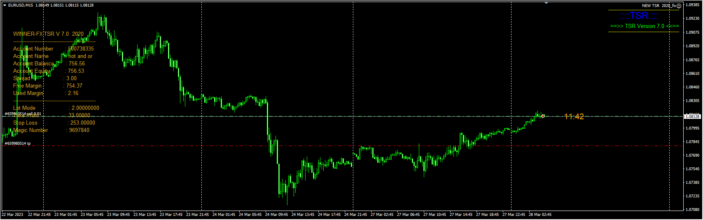Click the 24 Mar 09:45 time axis label

click(276, 214)
